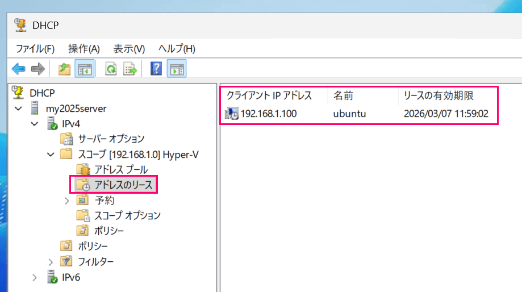
Task: Click the フィルター funnel icon
Action: tap(66, 261)
